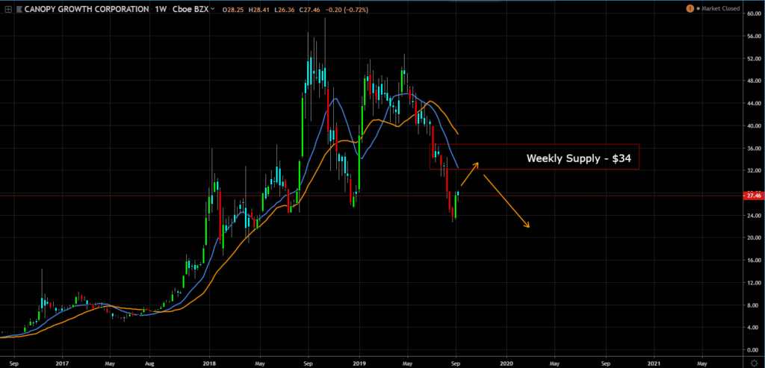
Task: Click the 52.00 price axis label
Action: [754, 58]
